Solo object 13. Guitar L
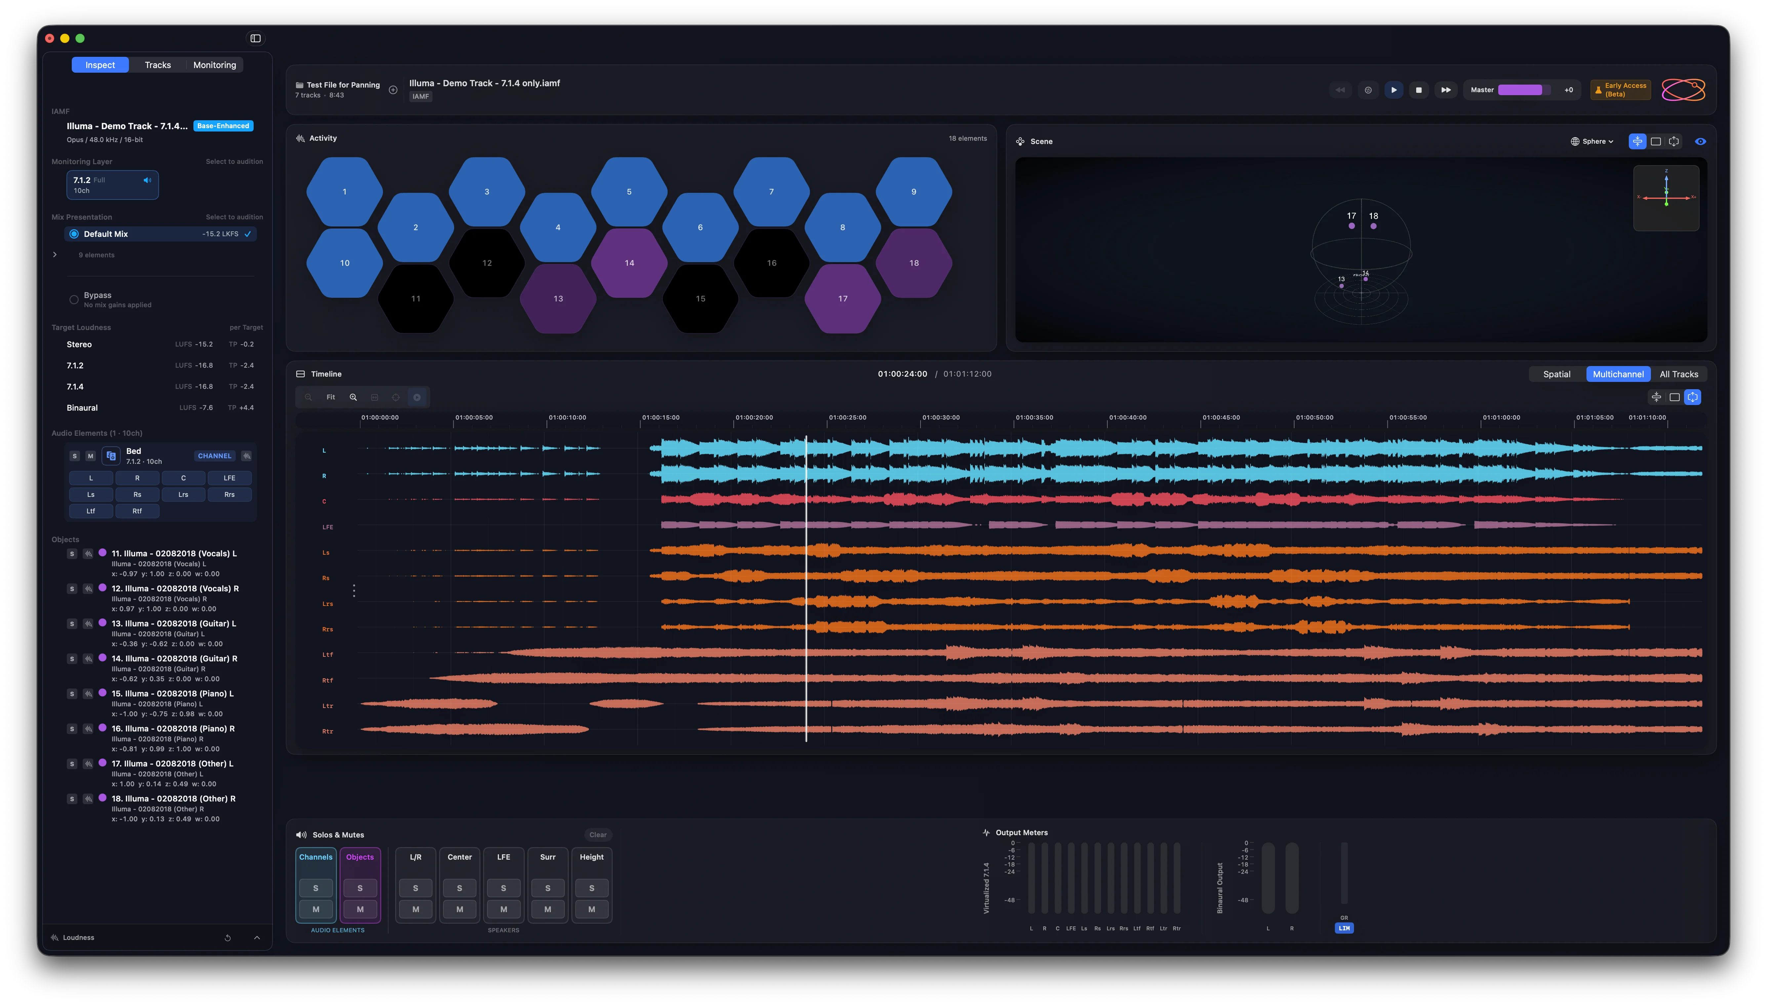Image resolution: width=1767 pixels, height=1005 pixels. tap(72, 624)
